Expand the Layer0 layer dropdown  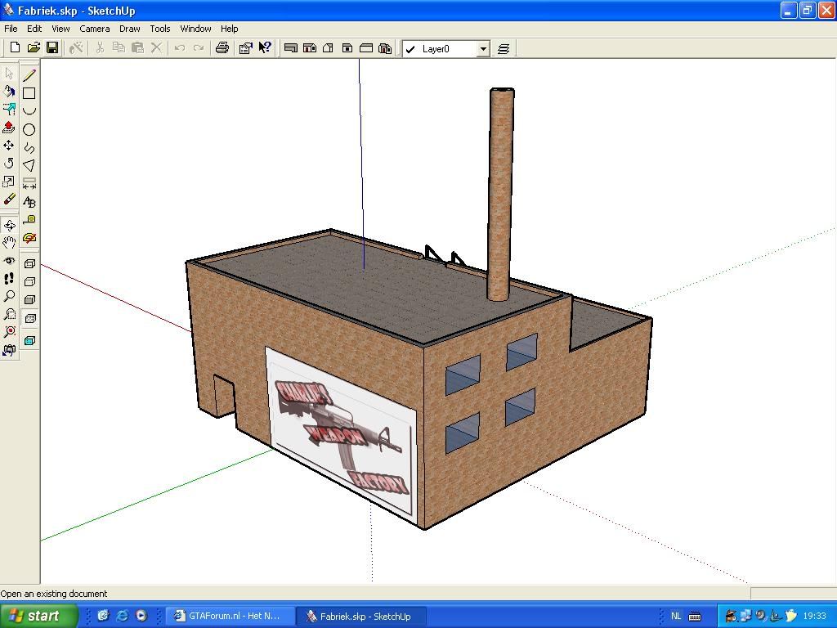click(x=483, y=49)
